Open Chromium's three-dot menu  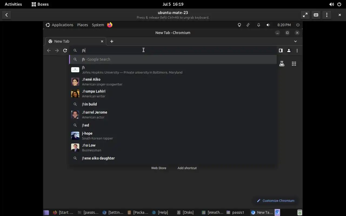(x=297, y=50)
